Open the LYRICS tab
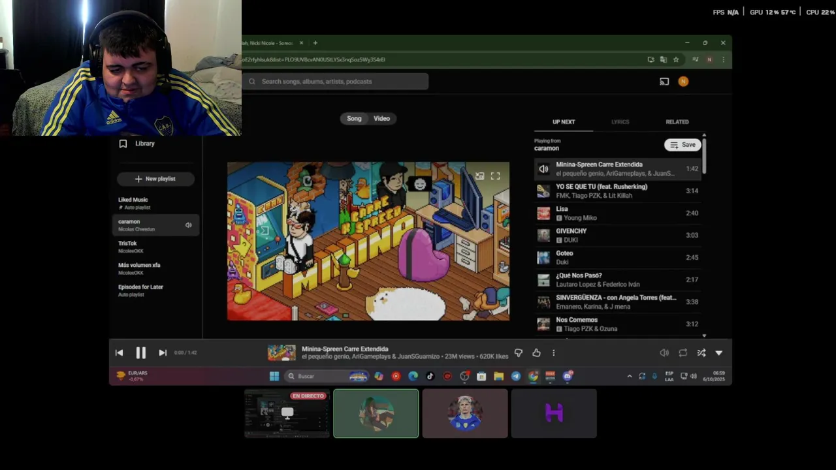Viewport: 836px width, 470px height. (x=620, y=122)
